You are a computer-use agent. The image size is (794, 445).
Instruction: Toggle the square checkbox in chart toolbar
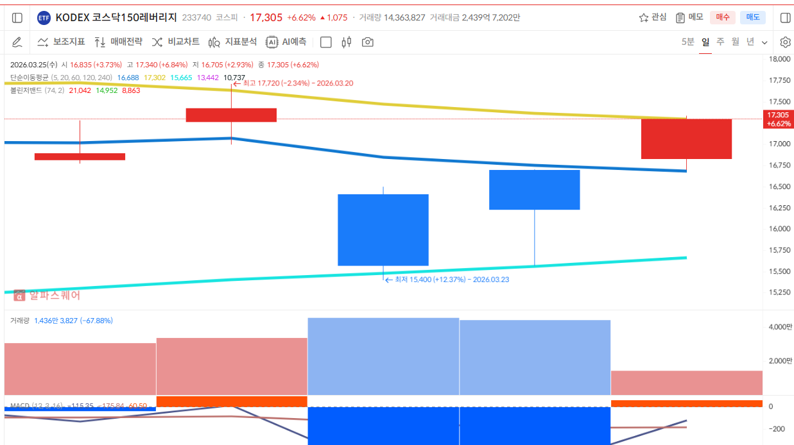[326, 42]
